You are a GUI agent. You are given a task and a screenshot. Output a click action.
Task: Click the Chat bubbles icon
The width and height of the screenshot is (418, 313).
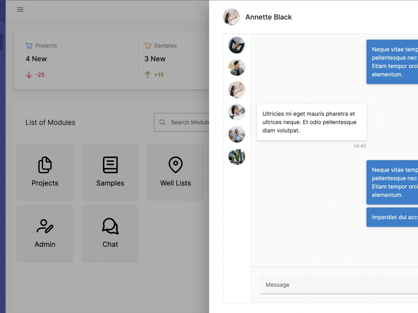point(110,226)
